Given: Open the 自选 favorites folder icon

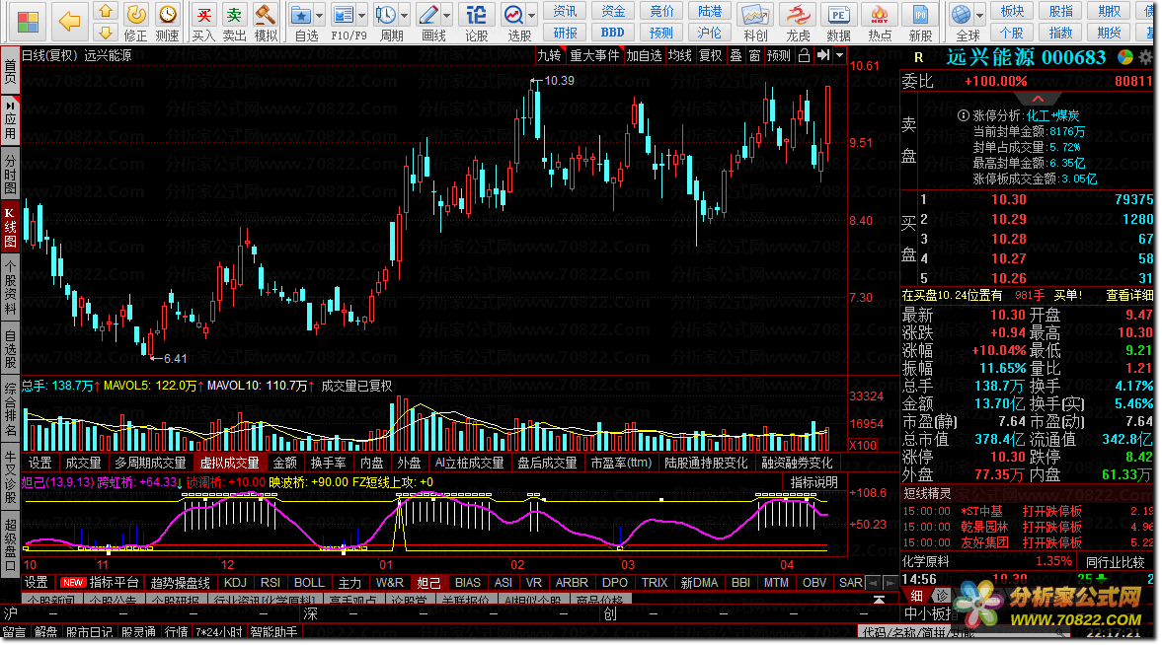Looking at the screenshot, I should click(301, 23).
